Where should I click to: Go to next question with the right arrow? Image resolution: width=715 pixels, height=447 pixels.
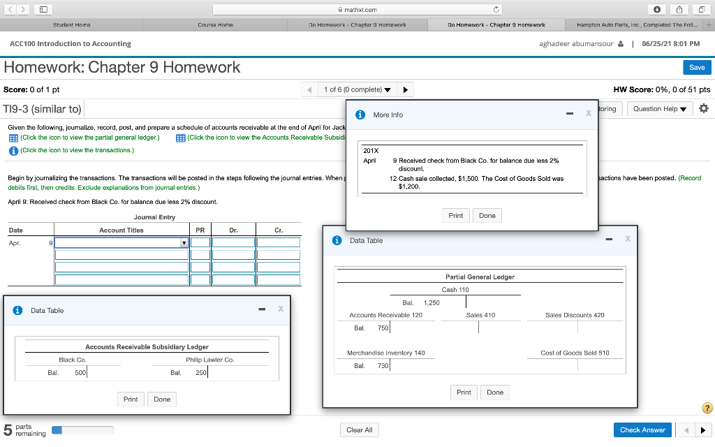pos(406,89)
